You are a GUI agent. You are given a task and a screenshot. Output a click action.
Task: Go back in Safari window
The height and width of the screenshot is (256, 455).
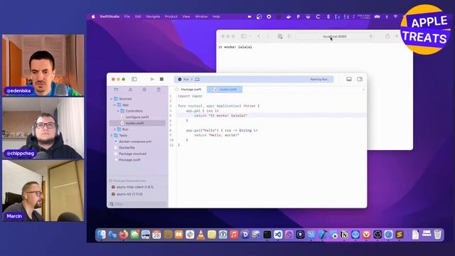coord(259,36)
